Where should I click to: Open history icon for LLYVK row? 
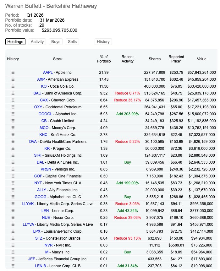[13, 204]
